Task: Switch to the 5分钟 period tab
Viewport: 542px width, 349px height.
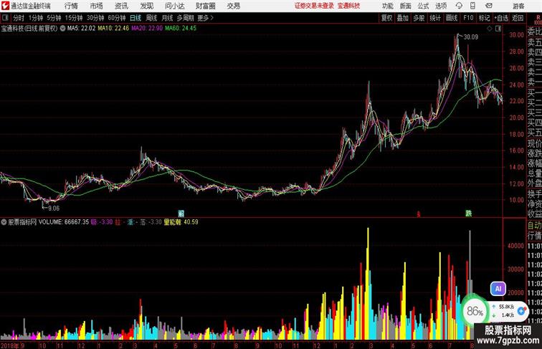Action: (54, 18)
